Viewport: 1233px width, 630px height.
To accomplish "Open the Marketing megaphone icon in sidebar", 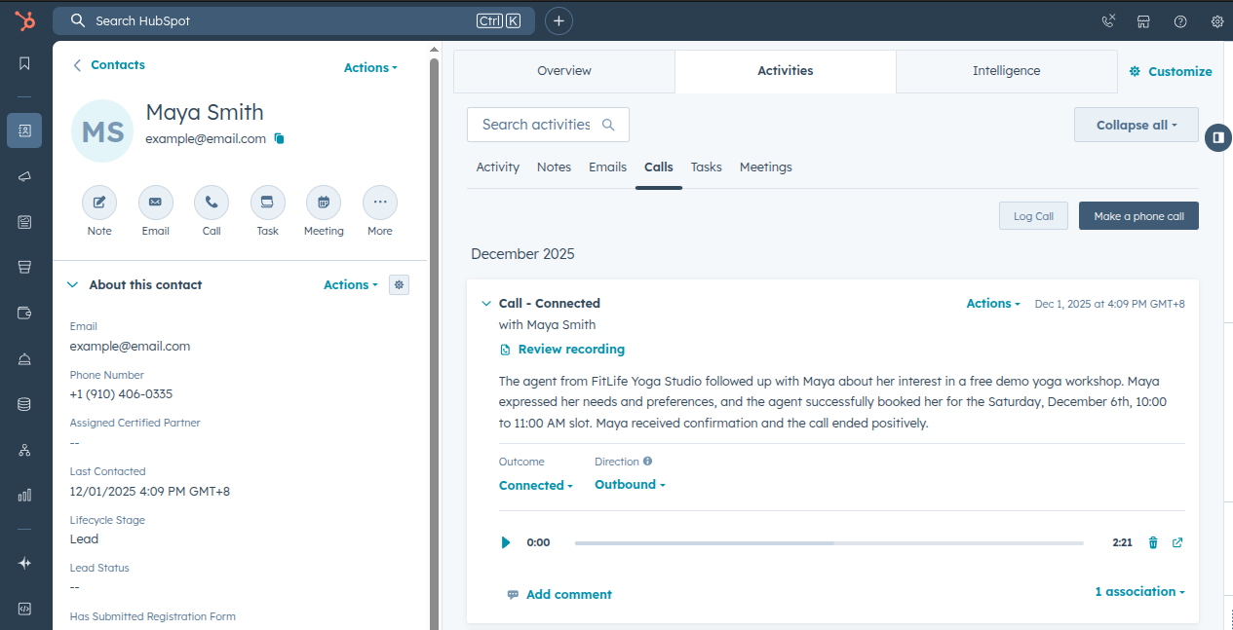I will click(x=24, y=176).
